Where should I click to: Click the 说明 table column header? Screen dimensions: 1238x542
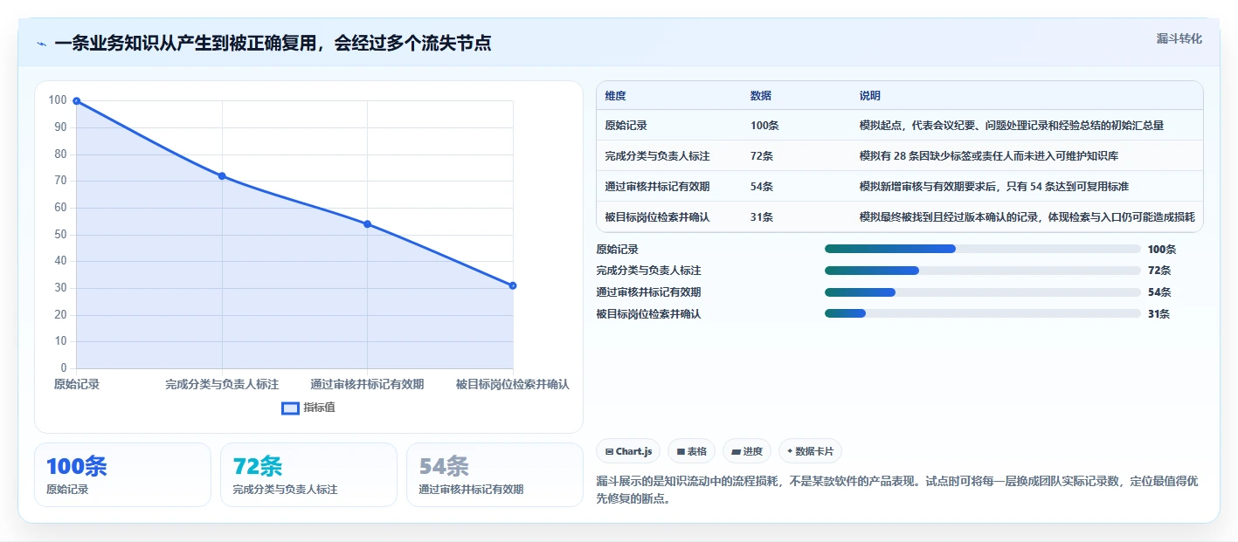pyautogui.click(x=870, y=96)
